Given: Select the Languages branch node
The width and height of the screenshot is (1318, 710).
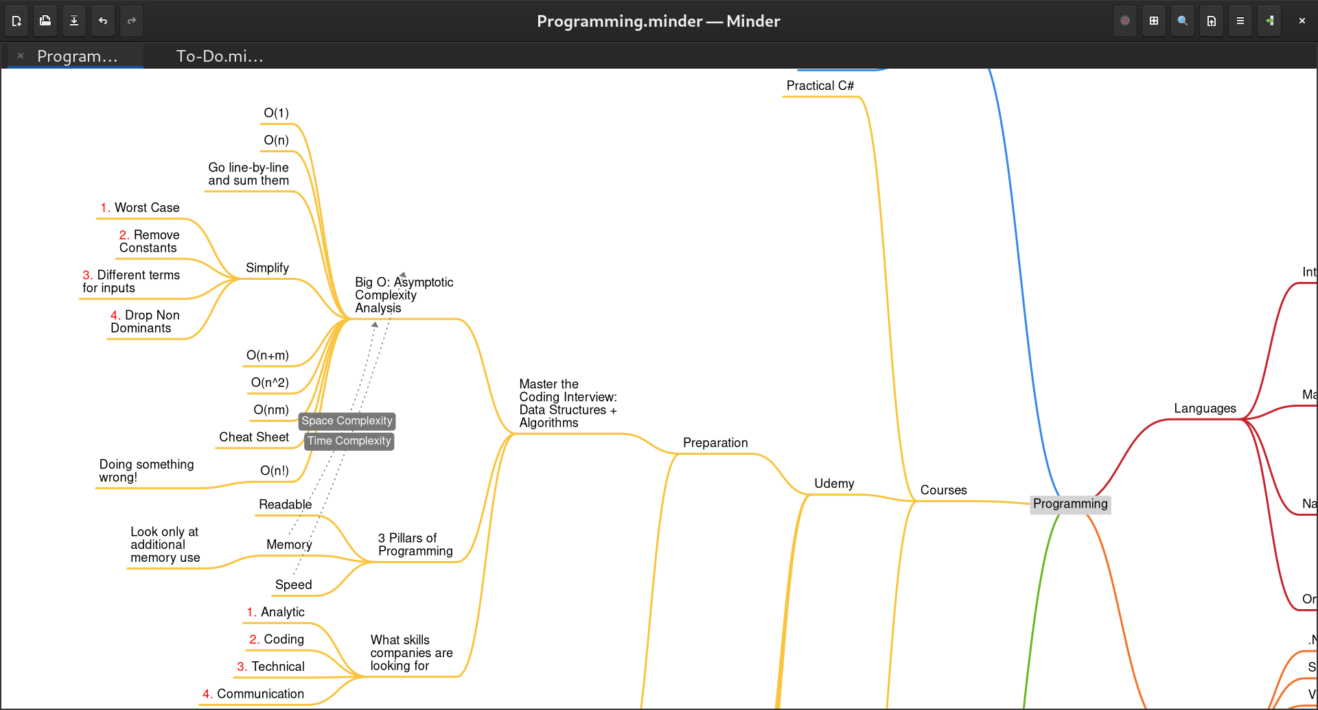Looking at the screenshot, I should 1205,408.
